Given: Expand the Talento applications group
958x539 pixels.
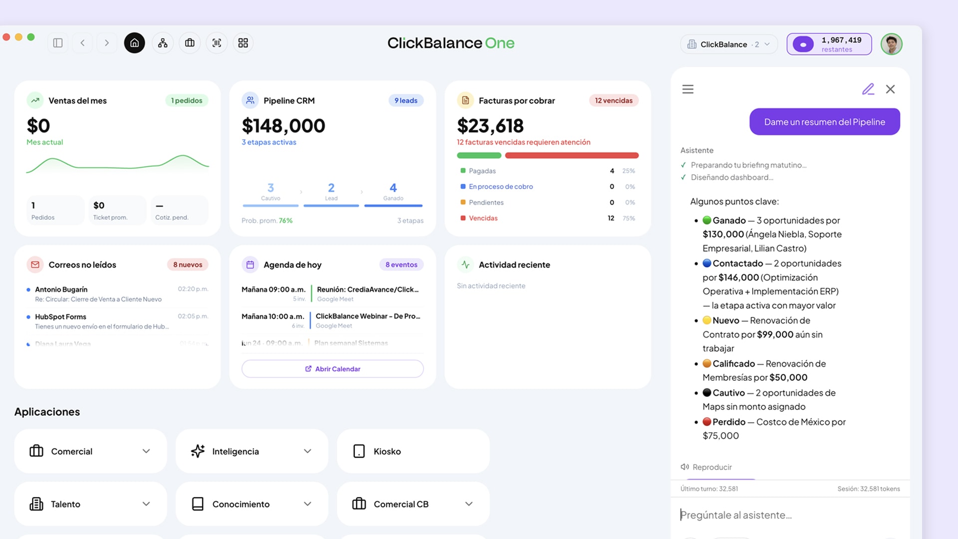Looking at the screenshot, I should click(x=146, y=504).
